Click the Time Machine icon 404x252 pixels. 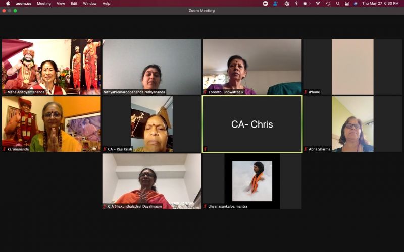328,3
